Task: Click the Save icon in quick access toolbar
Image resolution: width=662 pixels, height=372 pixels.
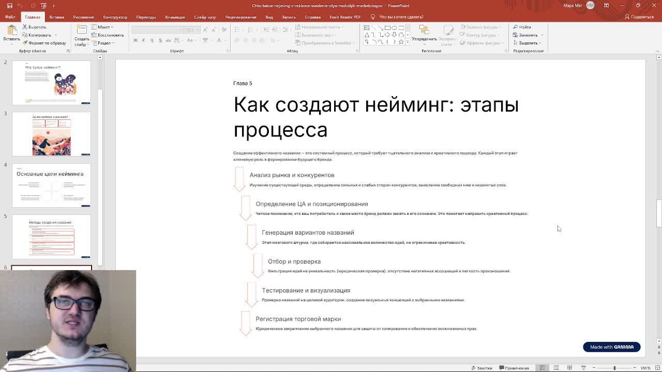Action: coord(9,6)
